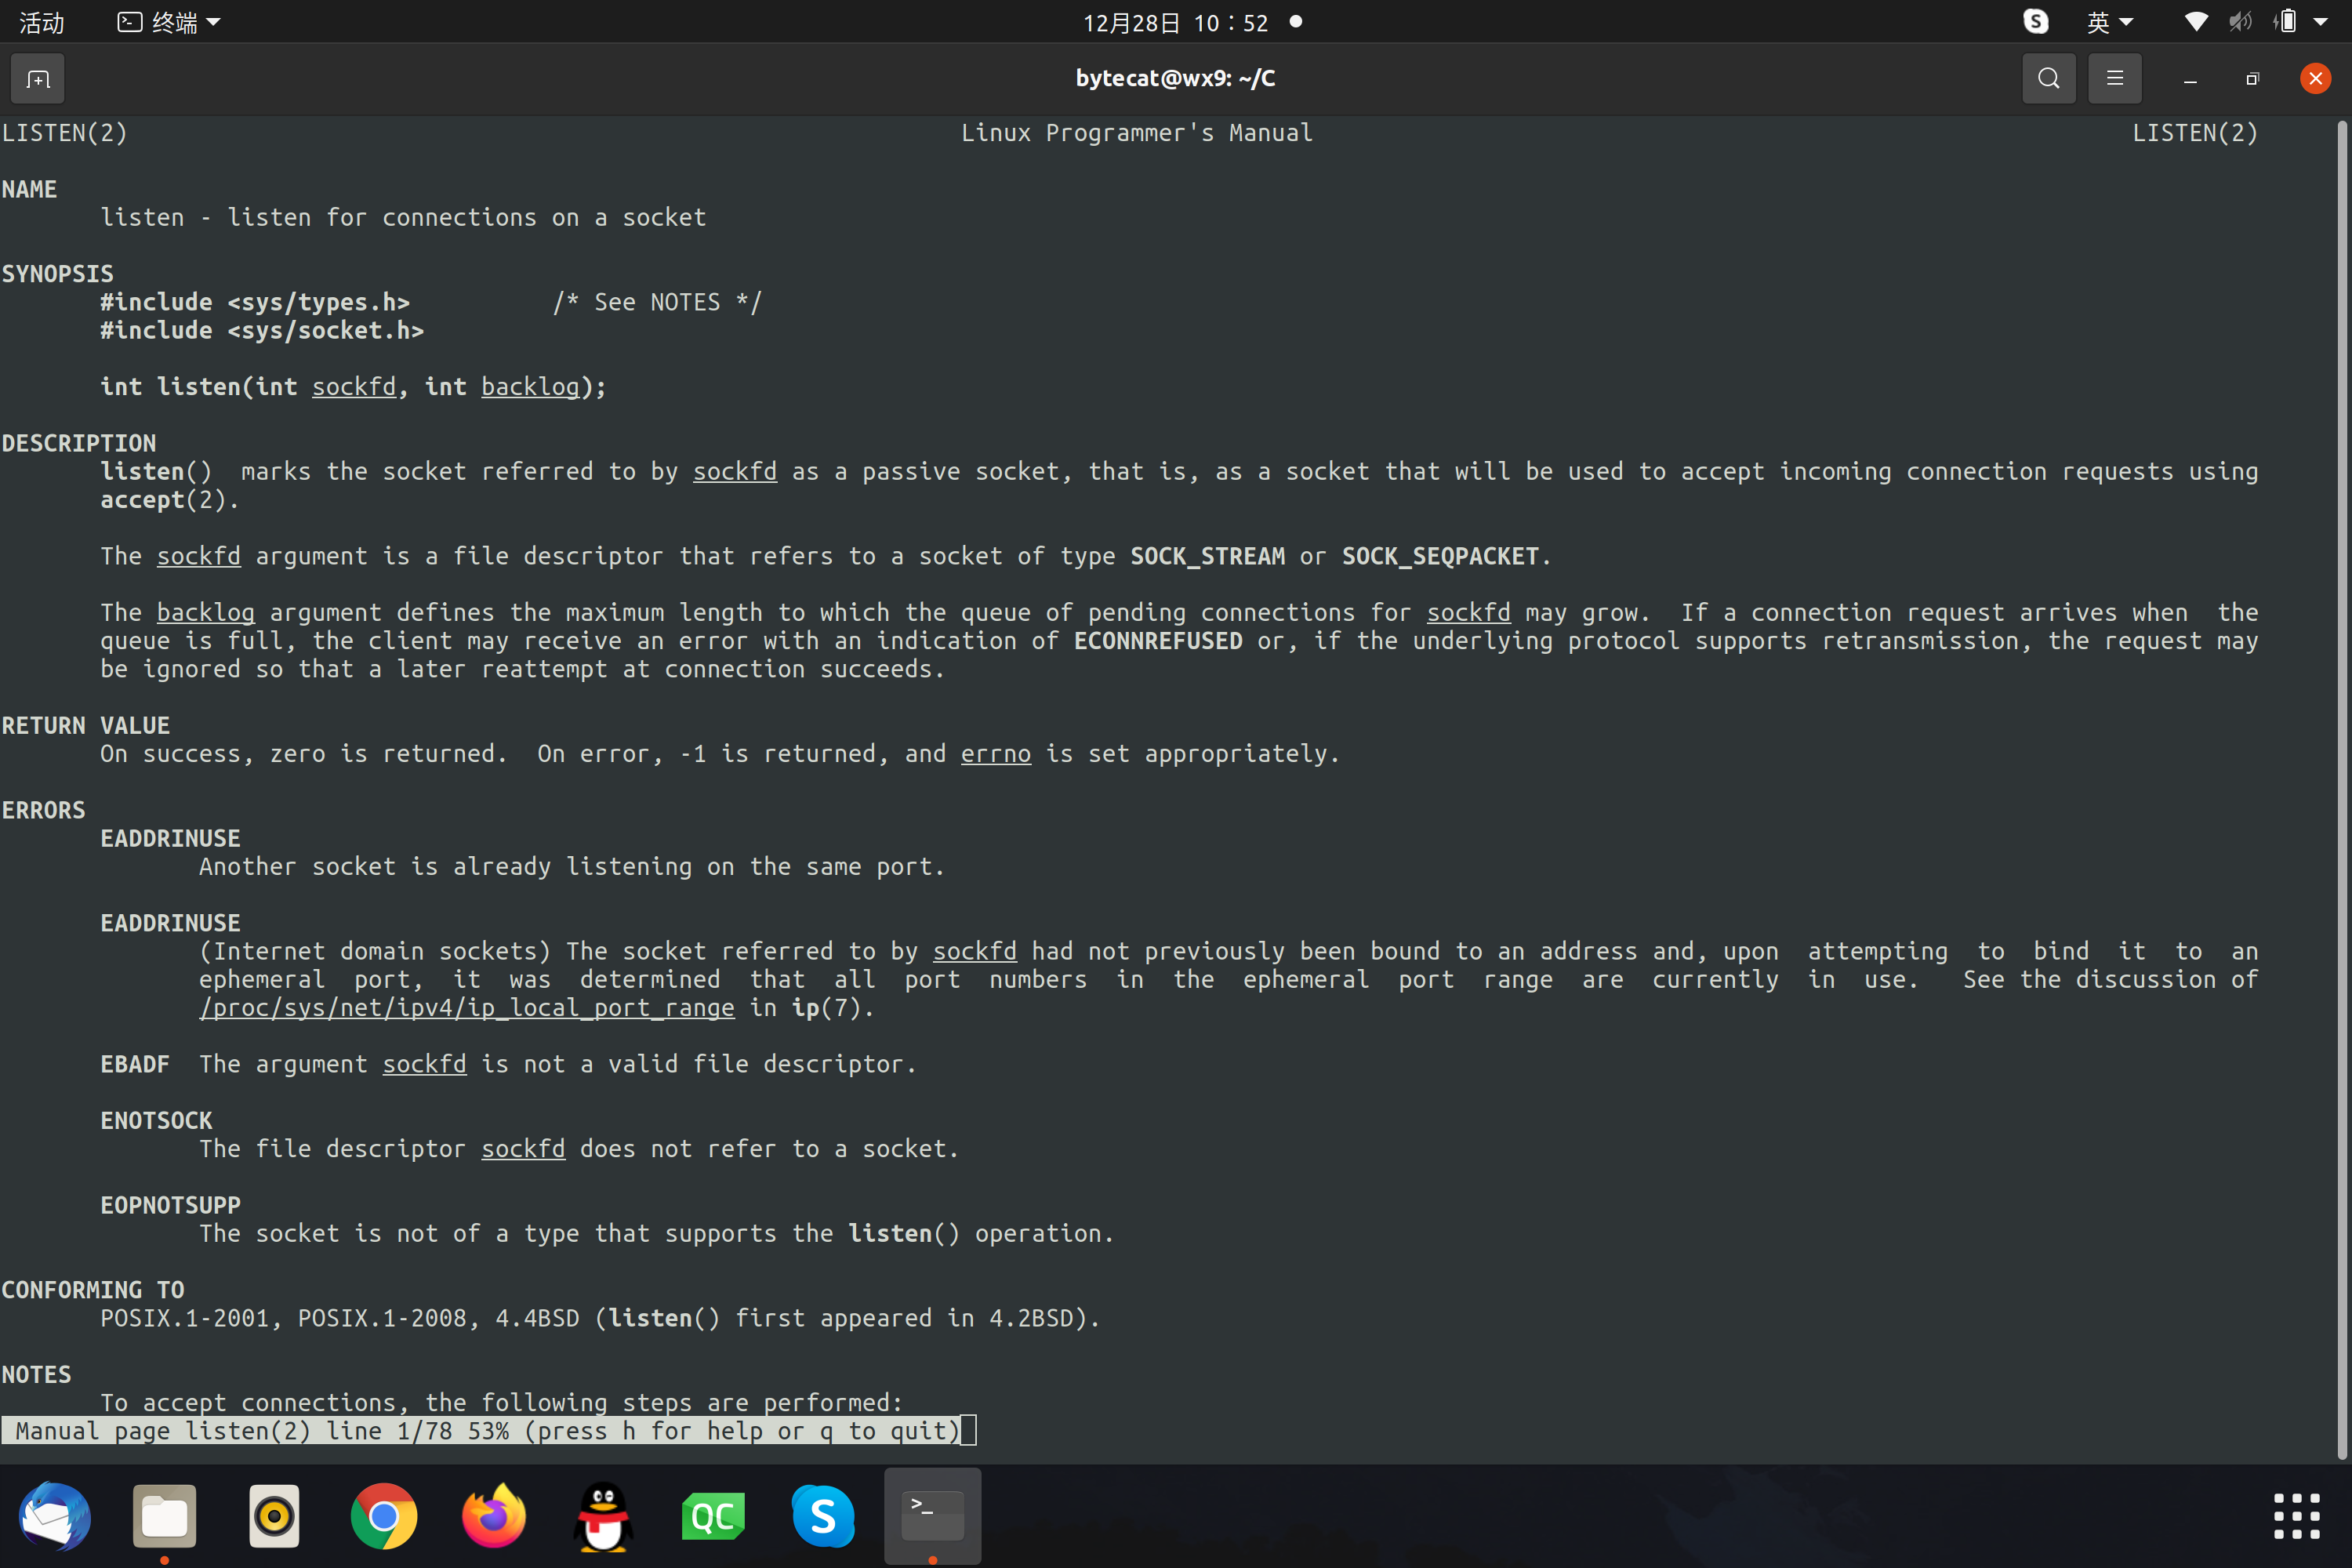
Task: Open Skype from the dock
Action: coord(823,1516)
